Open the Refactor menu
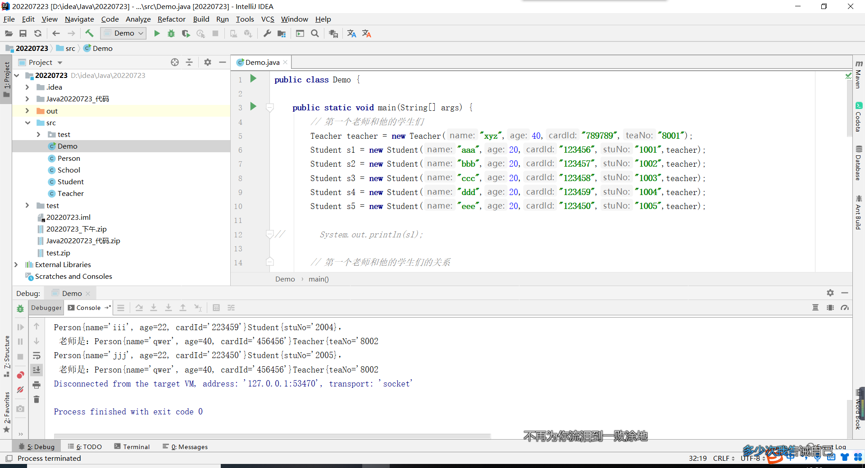865x468 pixels. click(x=171, y=19)
